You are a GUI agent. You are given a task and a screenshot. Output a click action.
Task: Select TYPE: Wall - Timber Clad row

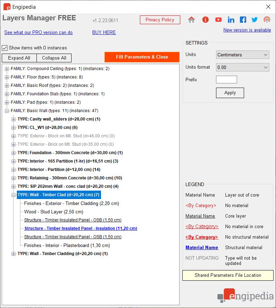(x=59, y=195)
